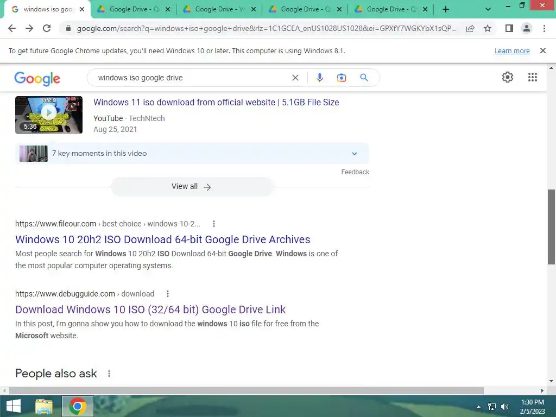
Task: Show hidden system tray icons
Action: pos(478,407)
